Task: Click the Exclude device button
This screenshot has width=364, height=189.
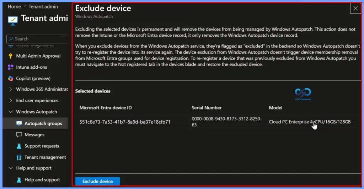Action: (97, 181)
